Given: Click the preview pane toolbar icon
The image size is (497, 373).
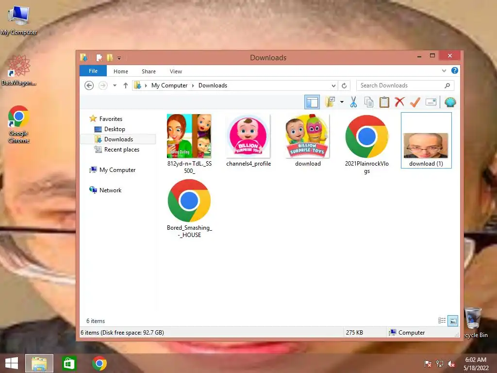Looking at the screenshot, I should click(312, 102).
